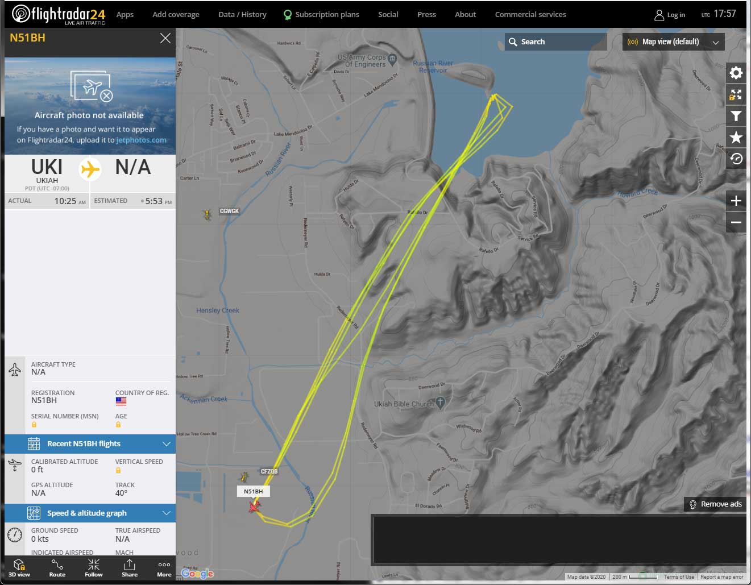Toggle Follow aircraft mode
The image size is (751, 585).
[x=94, y=567]
